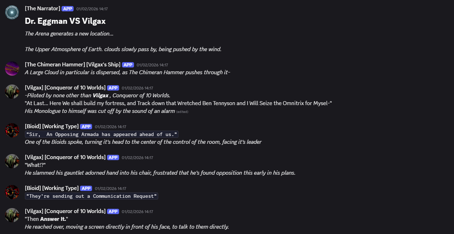This screenshot has width=454, height=234.
Task: Click the [Bioid] [Working Type] username above "Opposing Armada"
Action: click(52, 126)
